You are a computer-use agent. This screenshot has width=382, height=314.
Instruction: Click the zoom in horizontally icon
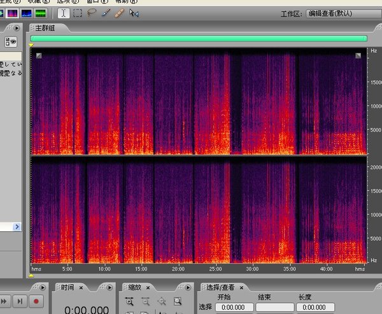coord(130,301)
